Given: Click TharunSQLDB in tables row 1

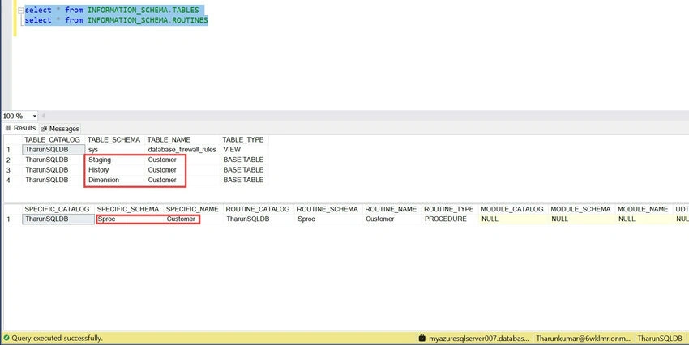Looking at the screenshot, I should pos(53,150).
